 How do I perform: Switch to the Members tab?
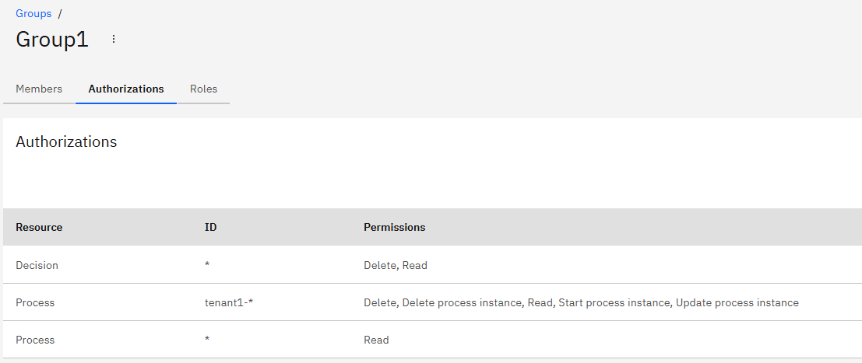[x=39, y=89]
